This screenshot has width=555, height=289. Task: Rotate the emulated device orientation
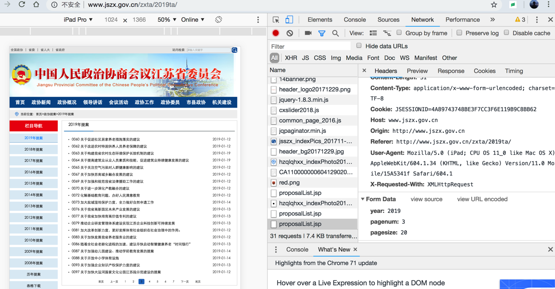pos(218,20)
